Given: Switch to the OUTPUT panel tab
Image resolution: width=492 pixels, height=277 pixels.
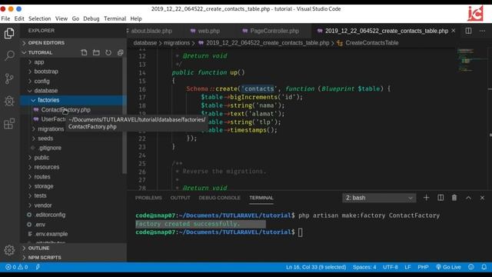Looking at the screenshot, I should coord(180,198).
